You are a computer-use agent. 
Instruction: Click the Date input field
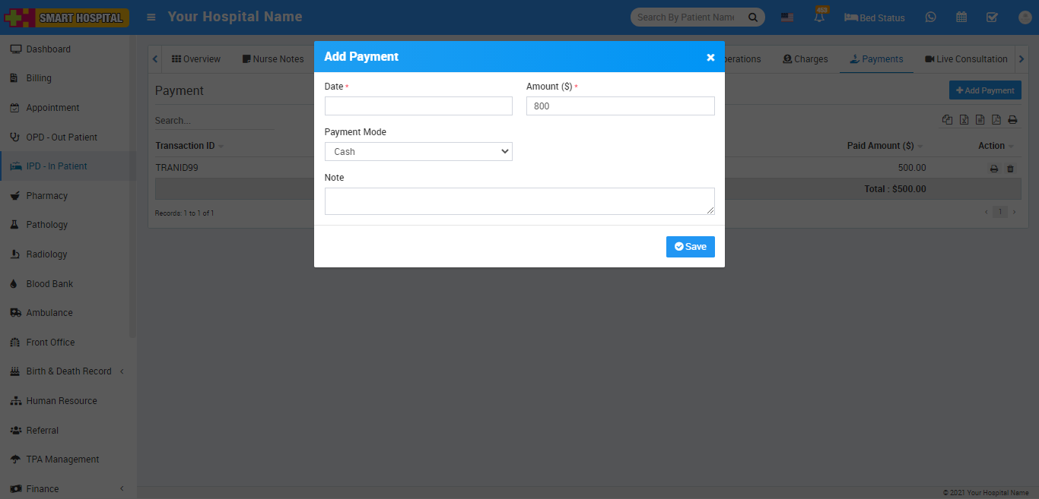point(418,106)
